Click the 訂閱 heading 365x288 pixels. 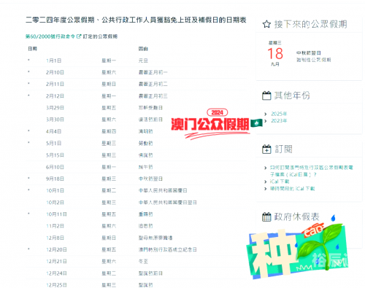click(283, 149)
